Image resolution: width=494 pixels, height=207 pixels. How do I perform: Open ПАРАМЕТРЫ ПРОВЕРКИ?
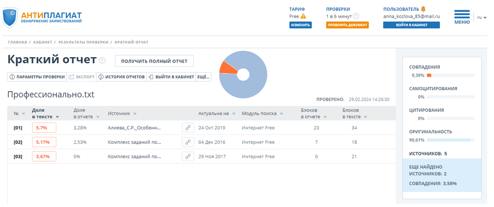[37, 77]
